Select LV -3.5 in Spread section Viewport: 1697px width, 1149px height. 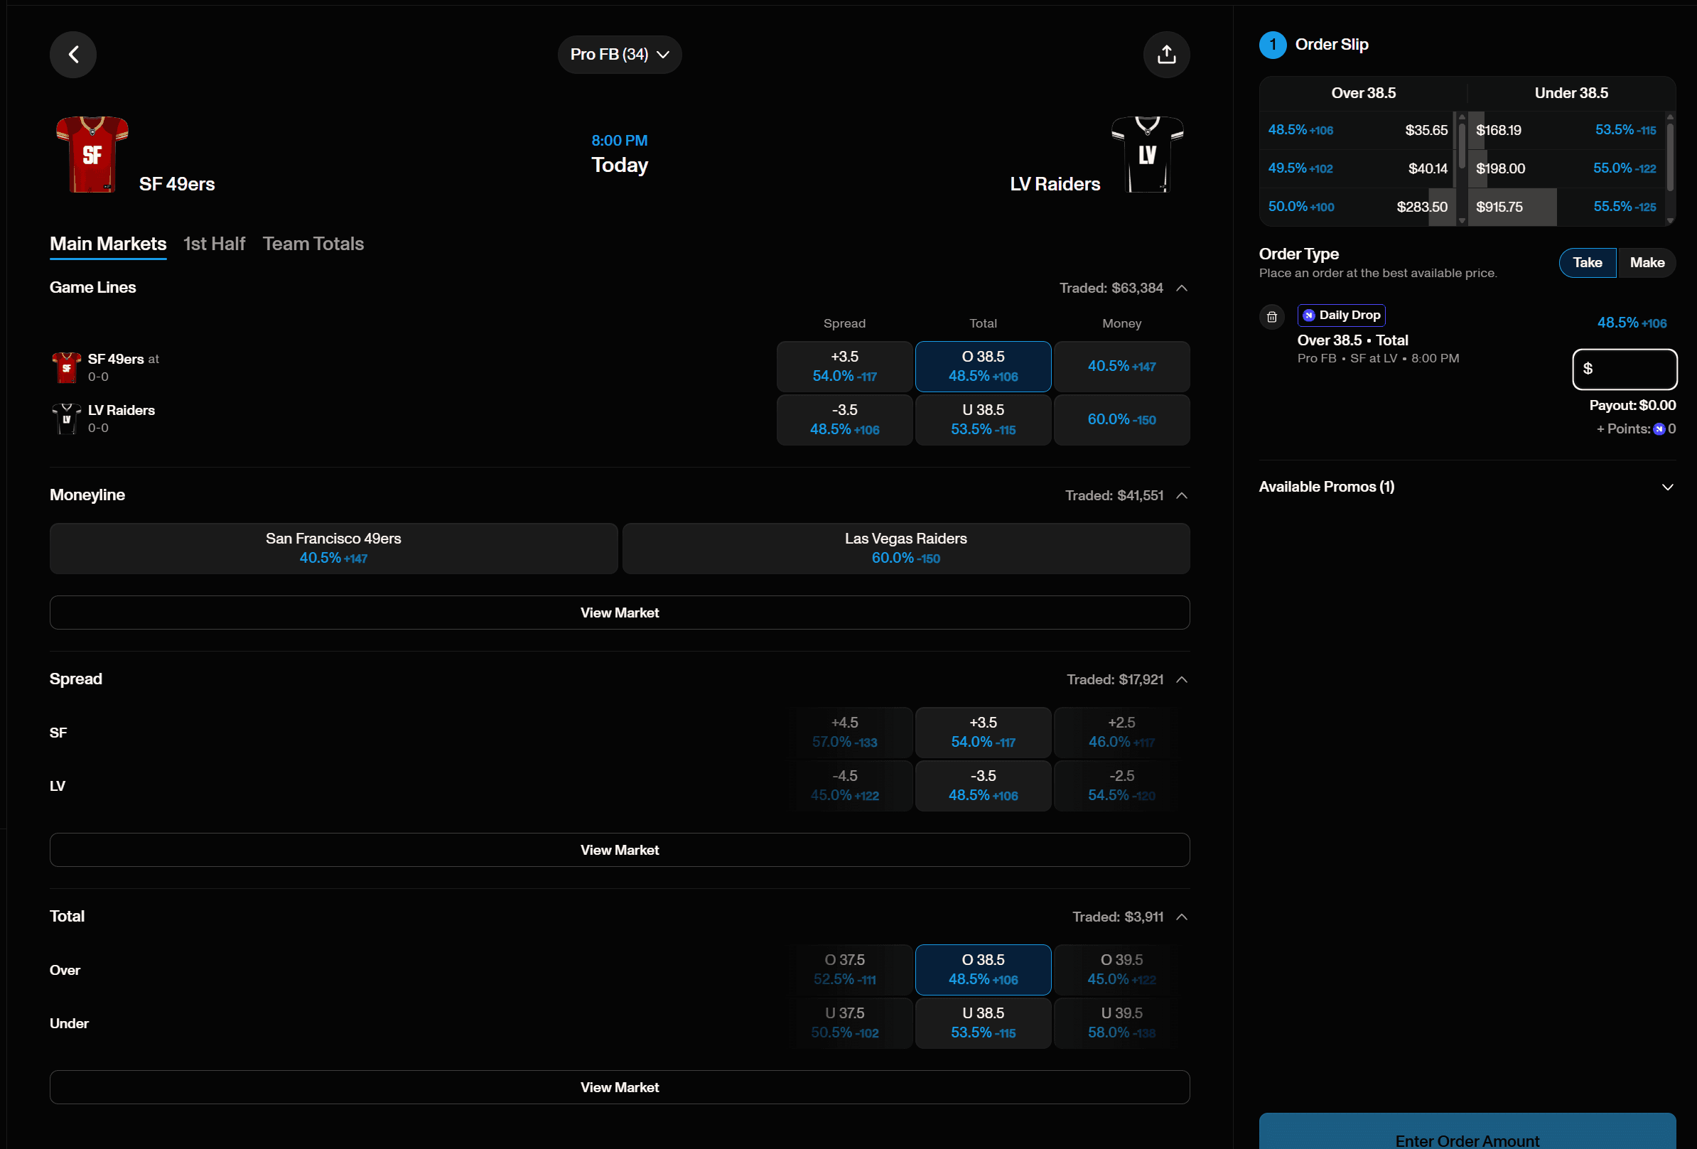984,785
